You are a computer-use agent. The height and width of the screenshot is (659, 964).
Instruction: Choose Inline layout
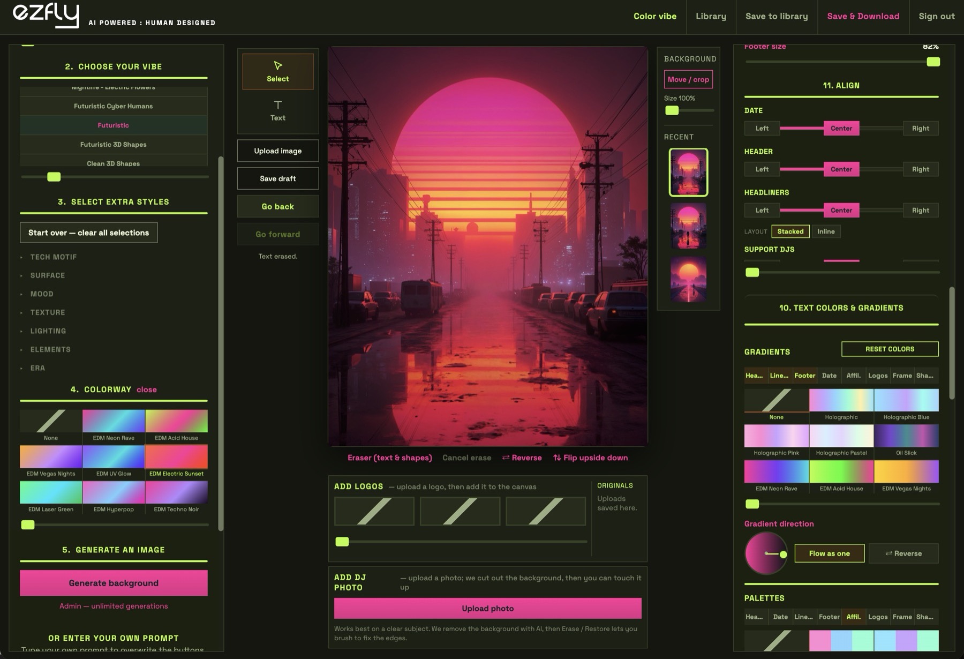826,231
